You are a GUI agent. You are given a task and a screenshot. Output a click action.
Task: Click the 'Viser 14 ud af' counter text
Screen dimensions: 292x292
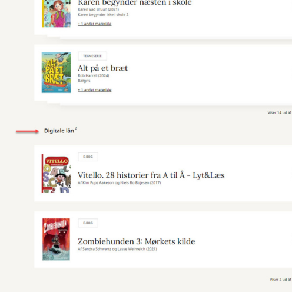[x=280, y=112]
